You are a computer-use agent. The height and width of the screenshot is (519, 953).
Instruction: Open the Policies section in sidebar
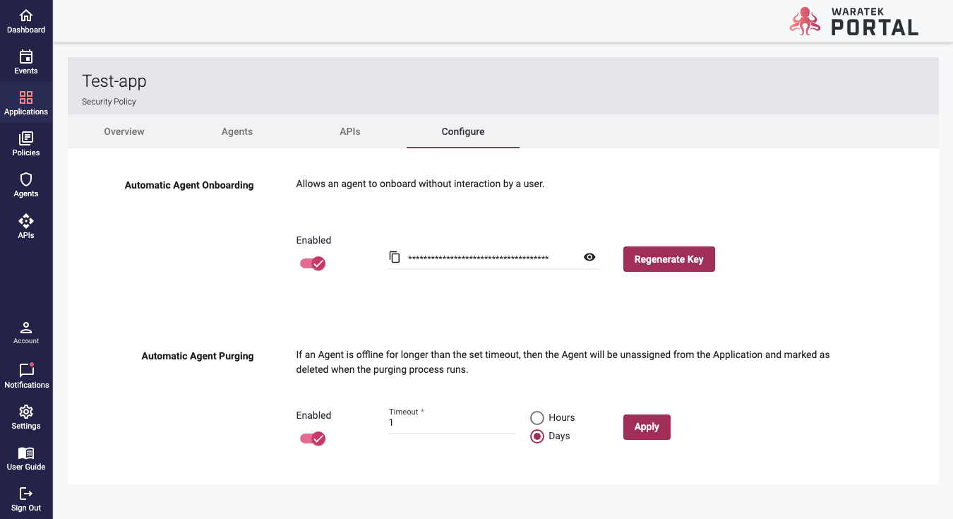pos(26,144)
